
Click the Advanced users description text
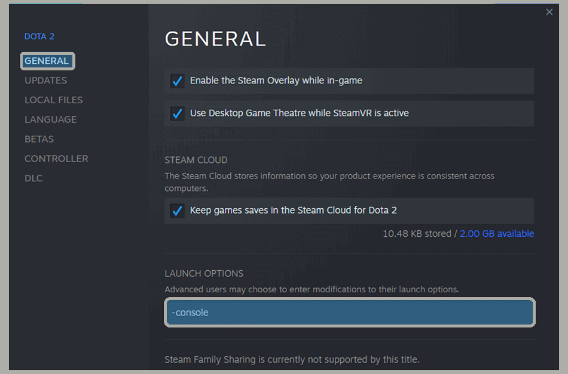point(312,289)
